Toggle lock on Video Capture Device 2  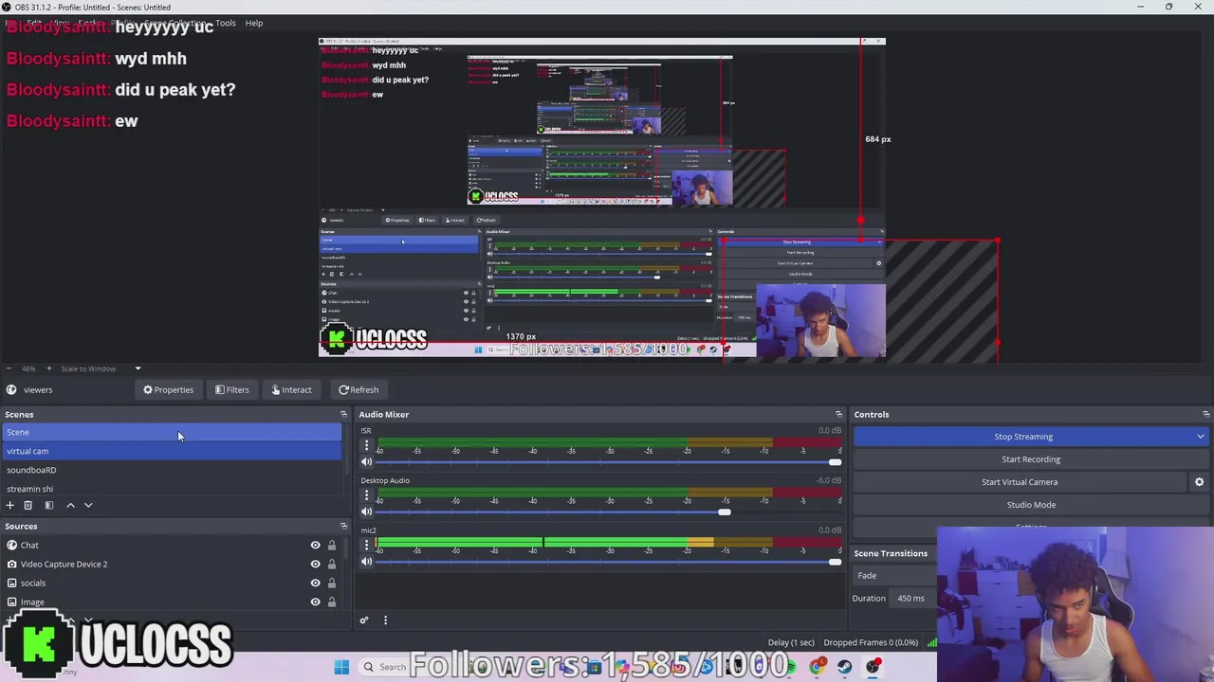[x=331, y=565]
